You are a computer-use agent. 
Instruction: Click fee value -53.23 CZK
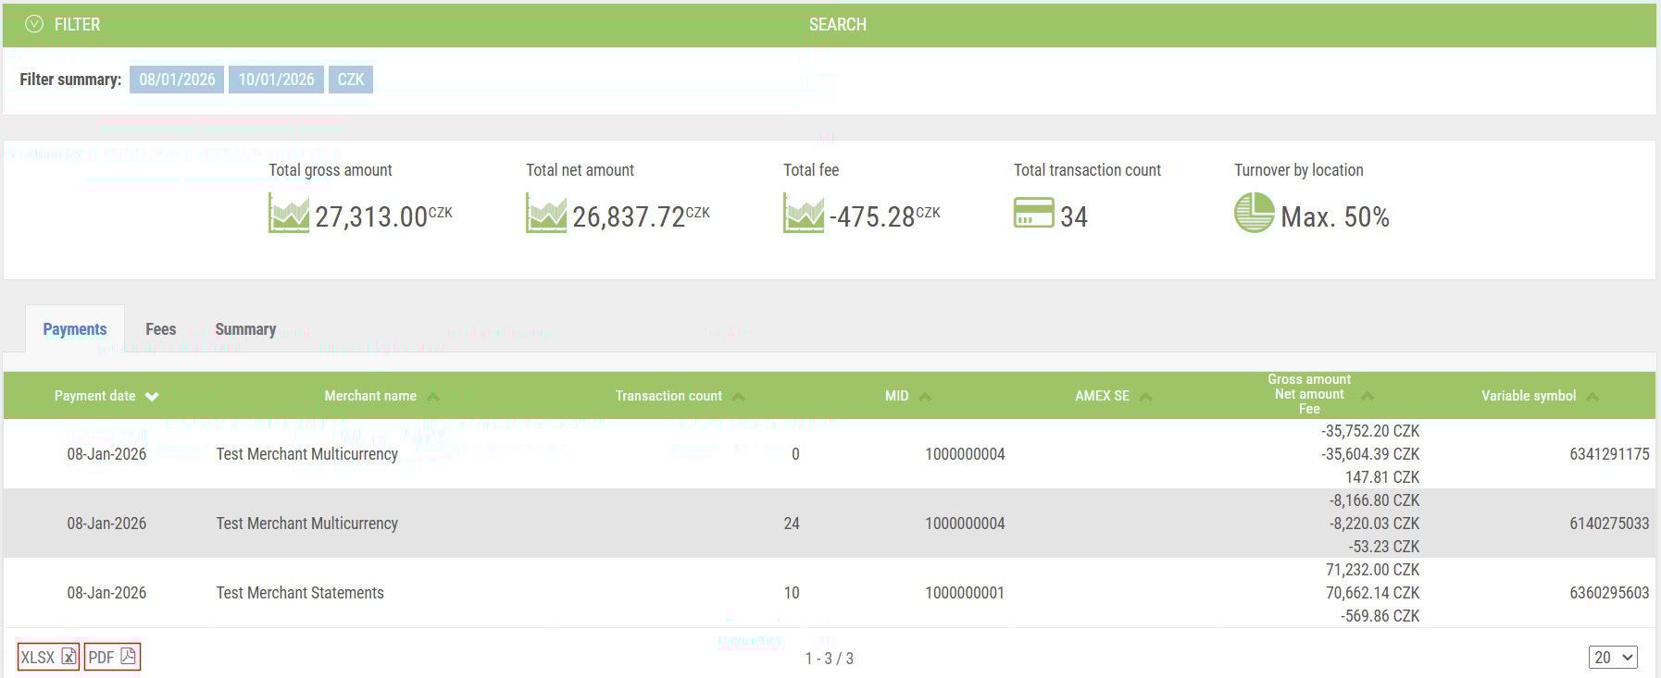[1383, 547]
